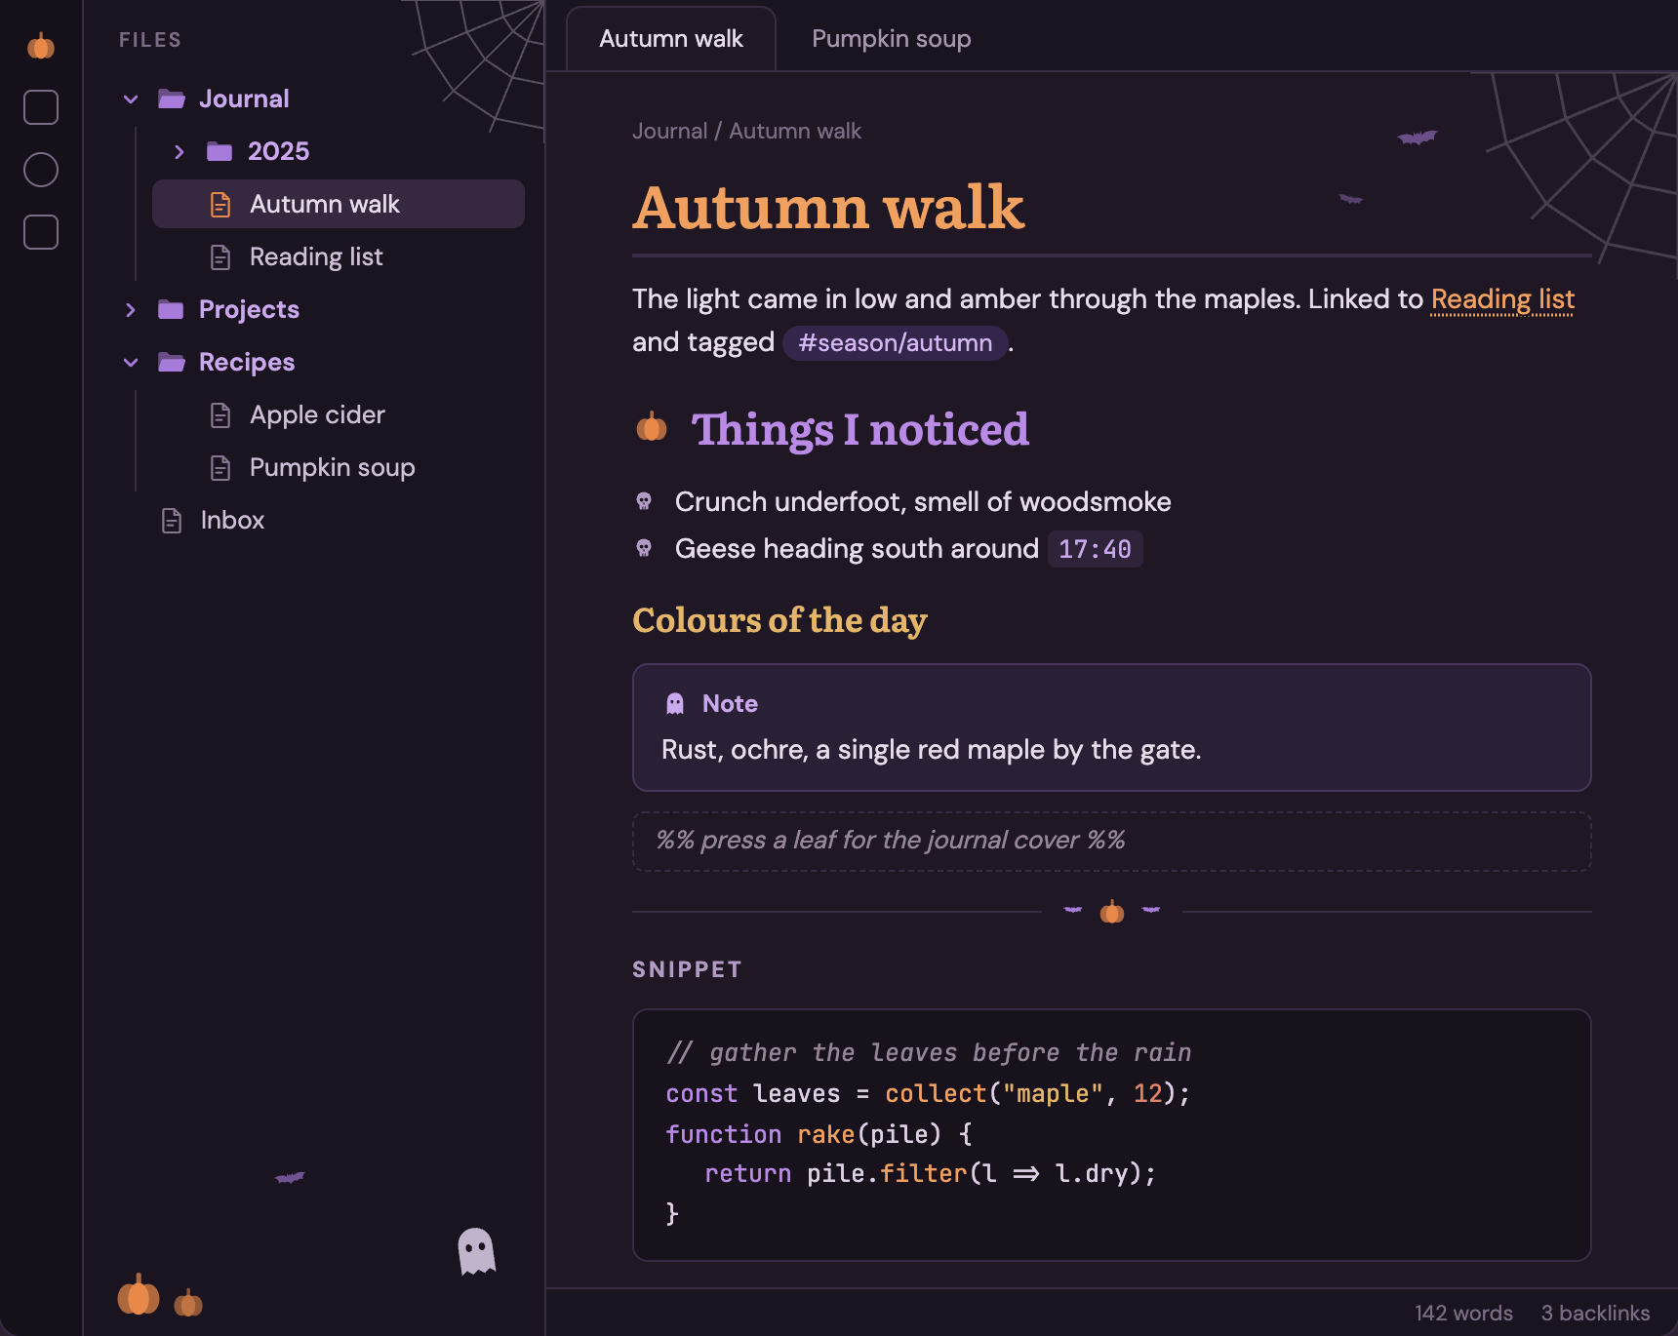Click the 2025 folder icon
The height and width of the screenshot is (1336, 1678).
click(x=220, y=151)
